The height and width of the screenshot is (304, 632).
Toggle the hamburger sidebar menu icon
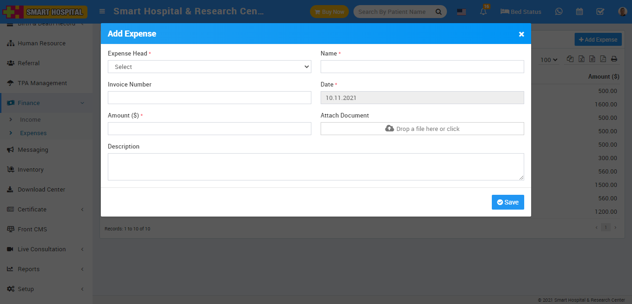tap(102, 12)
